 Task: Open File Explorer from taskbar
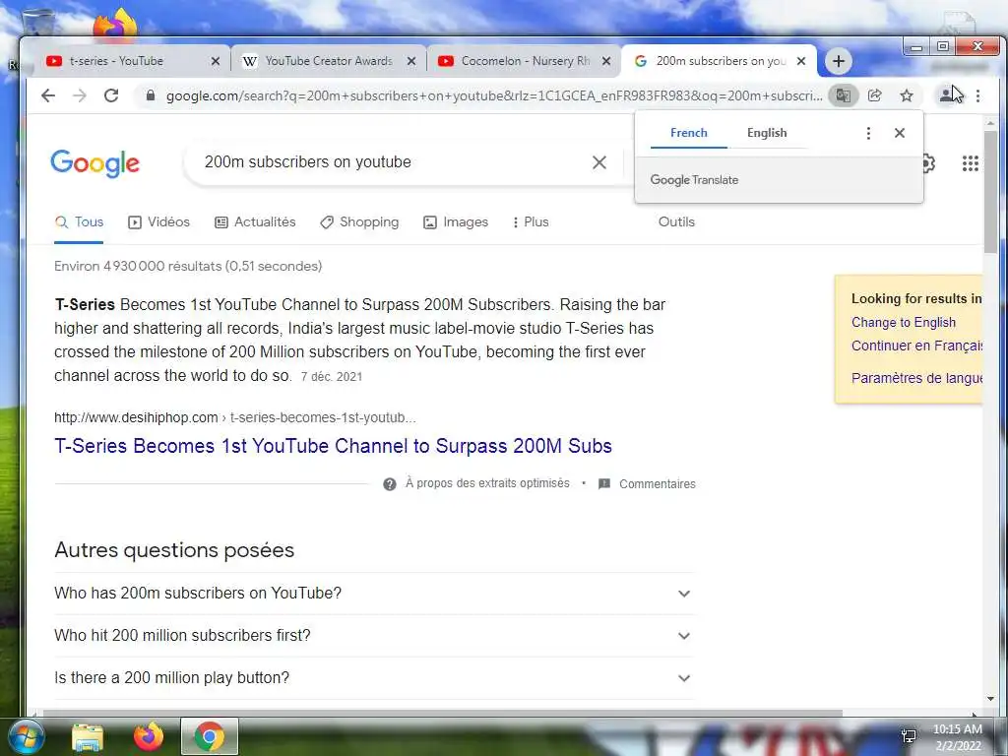(x=88, y=736)
